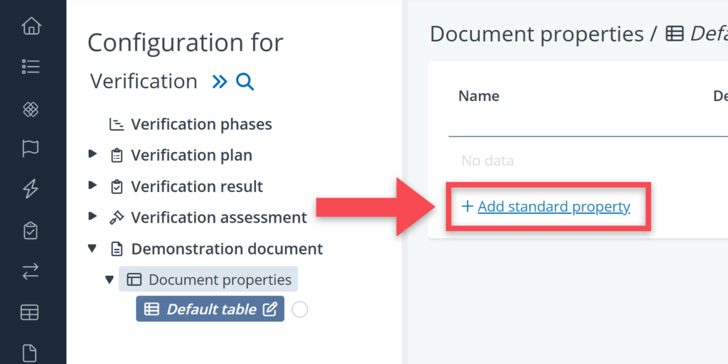728x364 pixels.
Task: Expand the Verification assessment node
Action: click(x=92, y=216)
